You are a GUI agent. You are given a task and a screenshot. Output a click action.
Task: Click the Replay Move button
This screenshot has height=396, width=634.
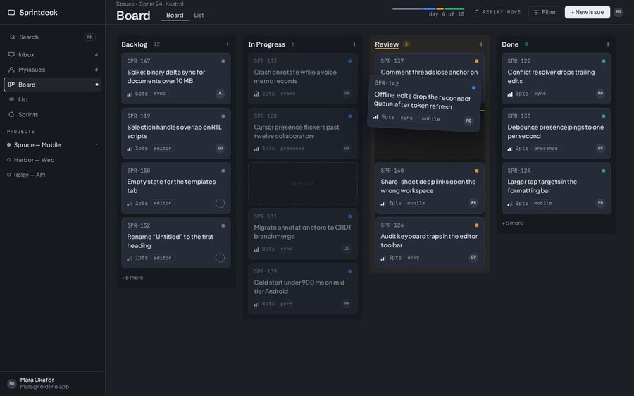pos(498,12)
